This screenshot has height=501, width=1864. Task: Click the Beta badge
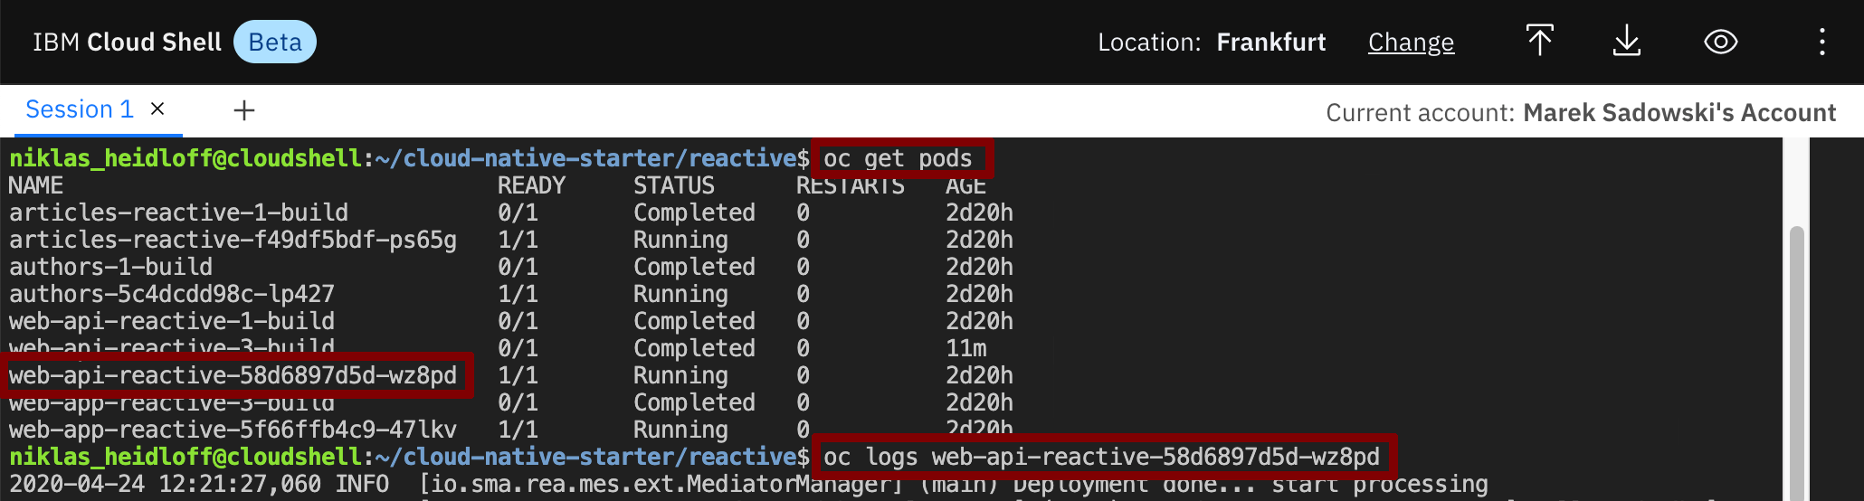click(x=275, y=42)
